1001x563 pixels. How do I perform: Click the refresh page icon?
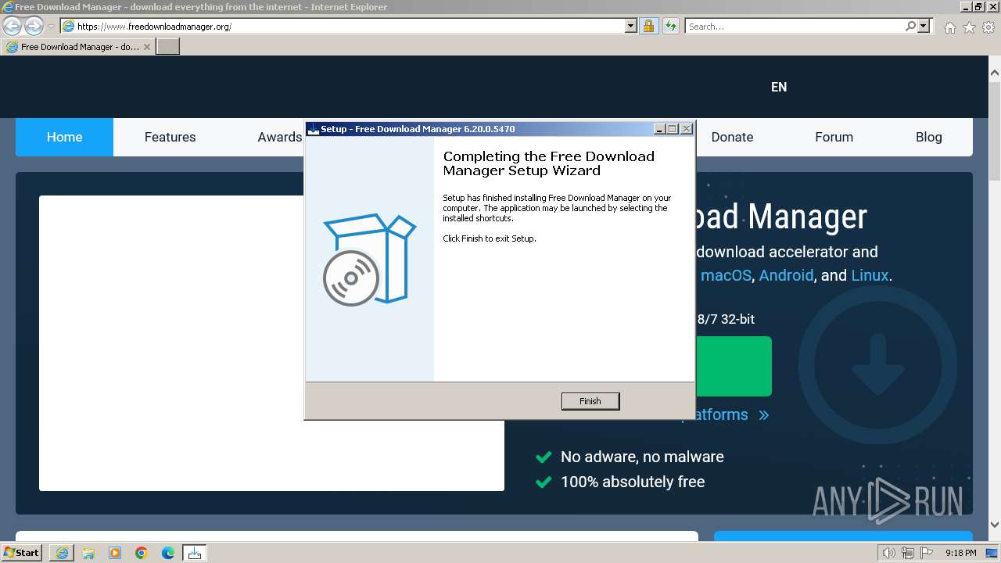click(x=670, y=26)
